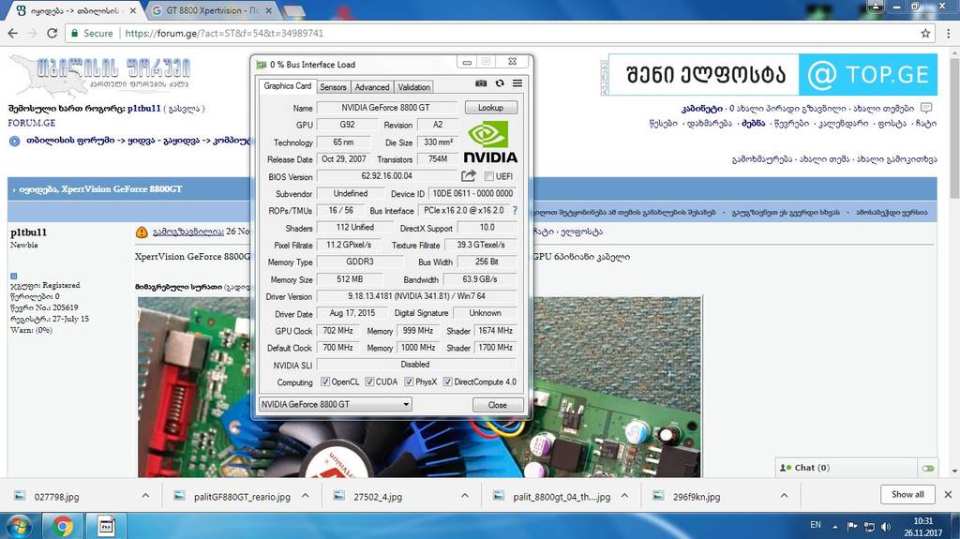The height and width of the screenshot is (539, 960).
Task: Click the Driver Version value field
Action: point(416,296)
